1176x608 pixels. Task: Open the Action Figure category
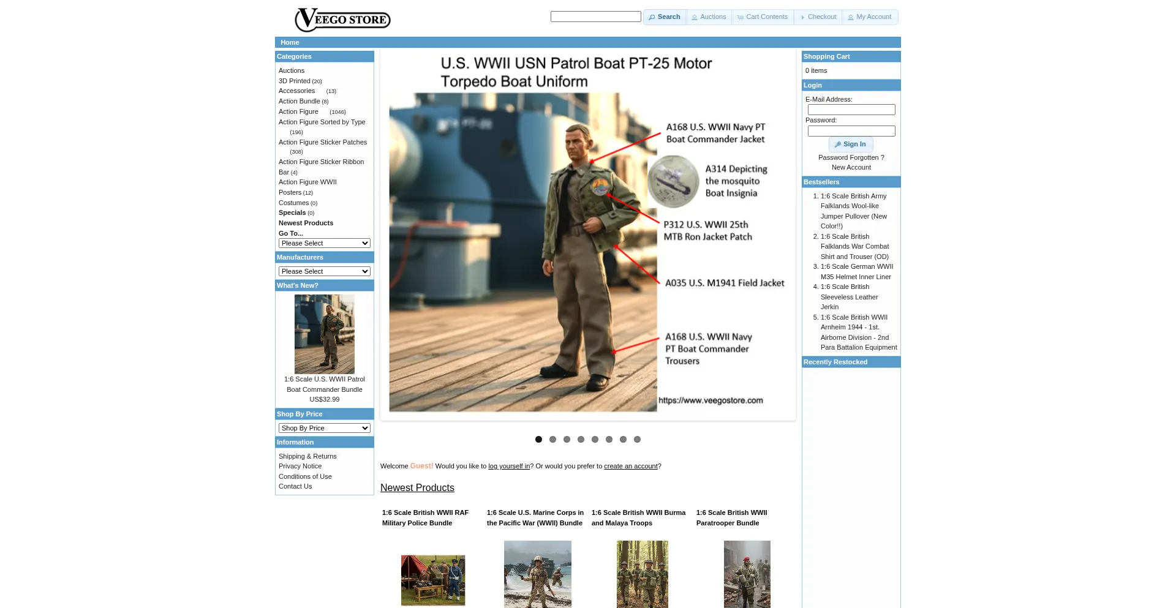click(298, 112)
